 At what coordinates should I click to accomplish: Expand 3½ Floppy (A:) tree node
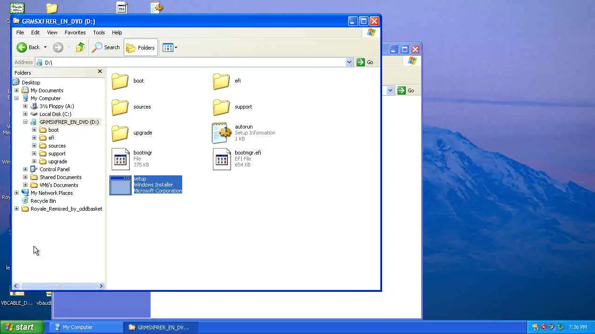click(26, 106)
